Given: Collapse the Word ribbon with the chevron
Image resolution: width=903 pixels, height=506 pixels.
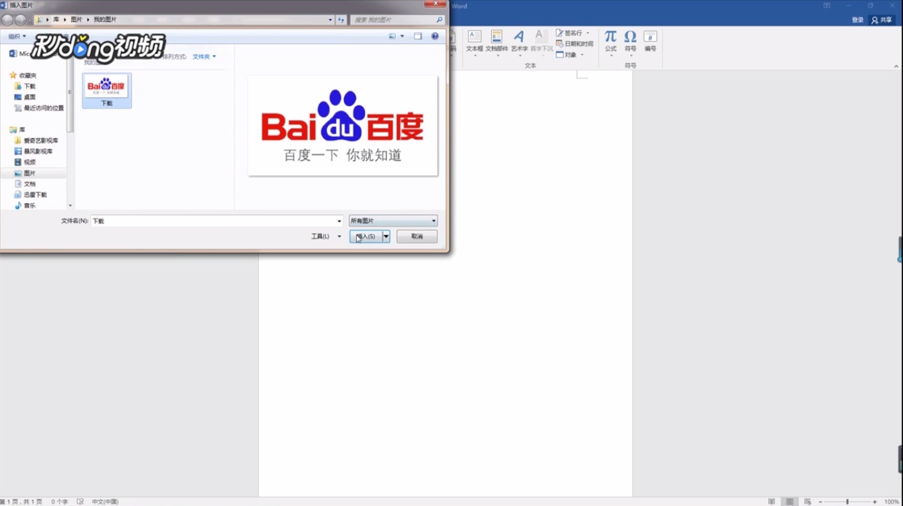Looking at the screenshot, I should [x=896, y=65].
